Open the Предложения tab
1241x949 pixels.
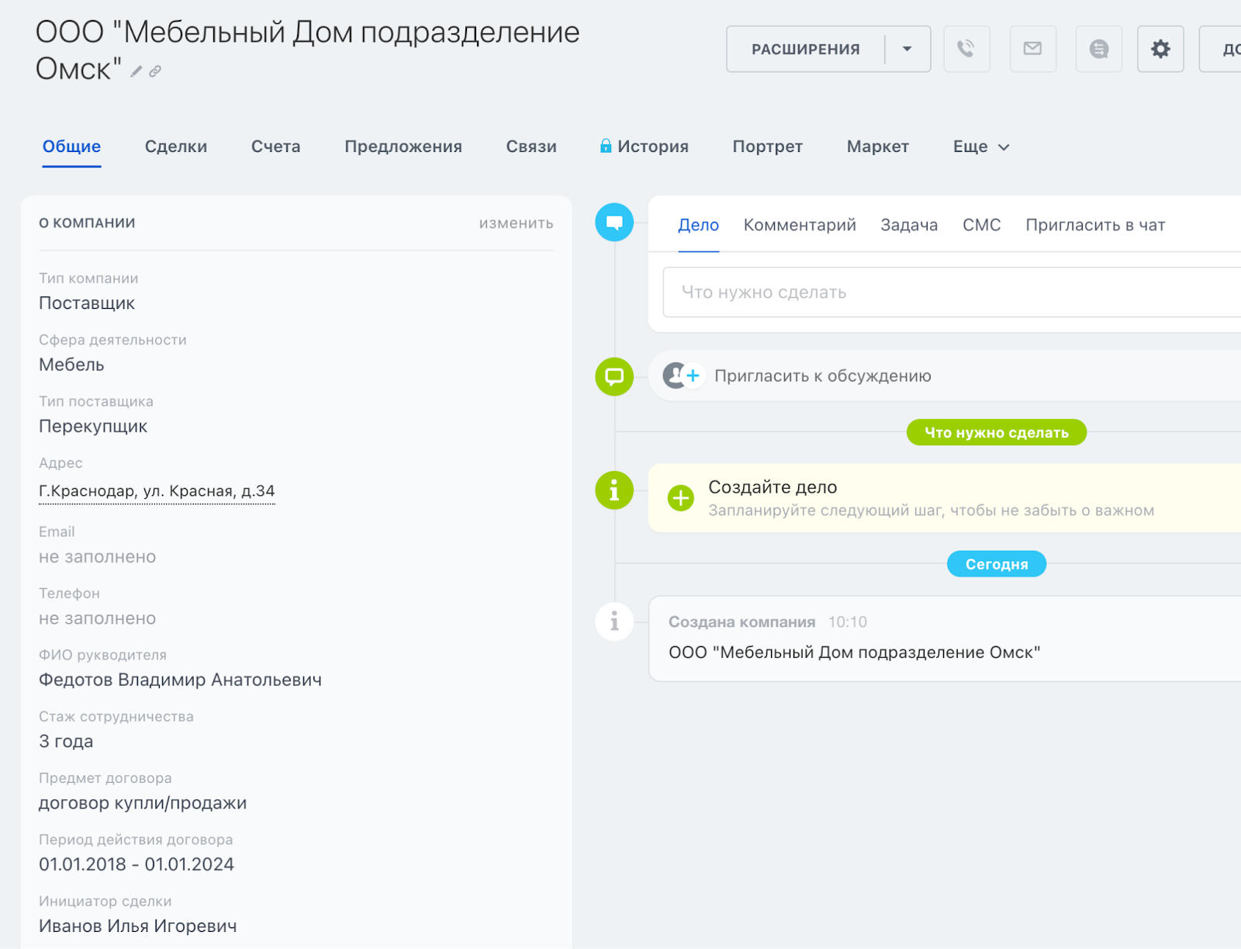(x=403, y=147)
